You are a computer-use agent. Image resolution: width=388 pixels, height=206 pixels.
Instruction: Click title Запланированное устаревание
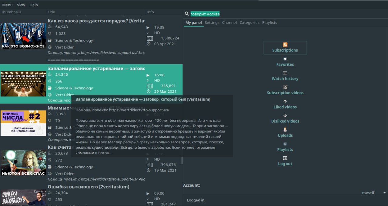coord(96,68)
